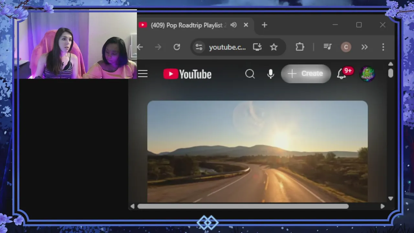Image resolution: width=414 pixels, height=233 pixels.
Task: Click the youtube.c... address bar
Action: coord(227,47)
